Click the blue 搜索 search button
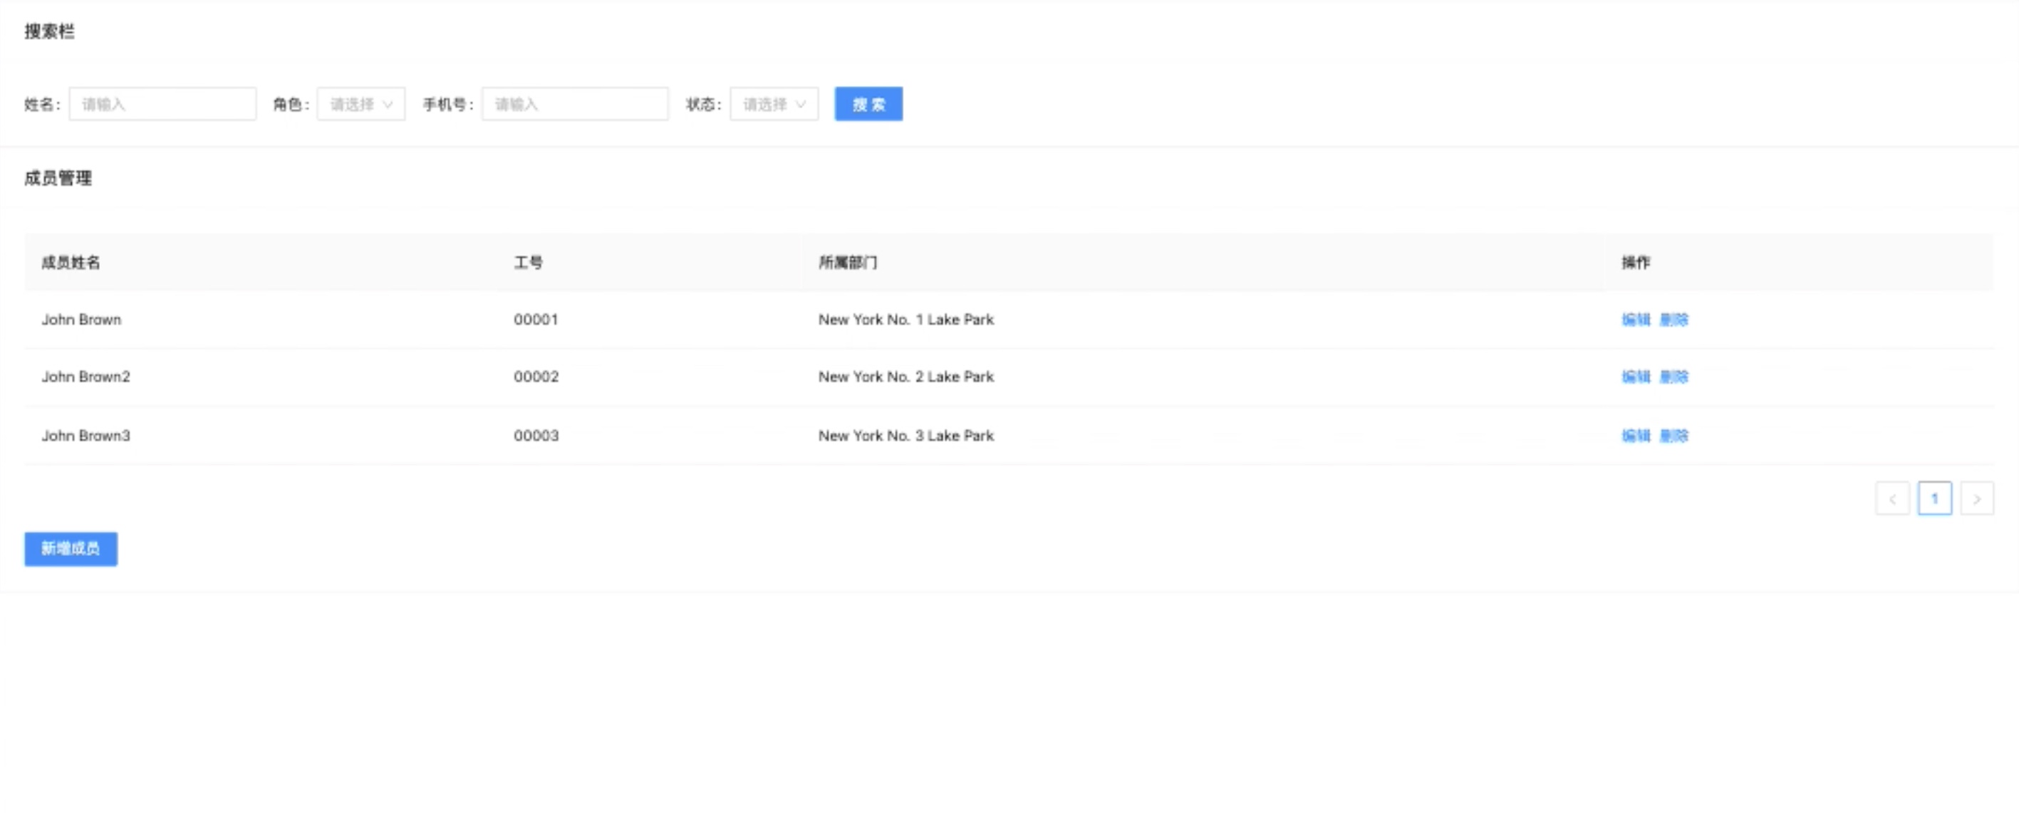 [x=868, y=104]
